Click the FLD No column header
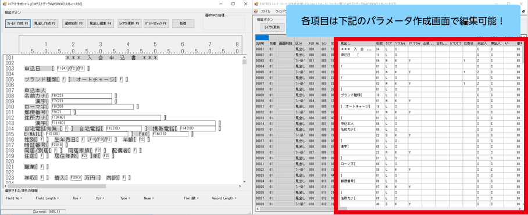Screen dimensions: 528x215 (315, 44)
